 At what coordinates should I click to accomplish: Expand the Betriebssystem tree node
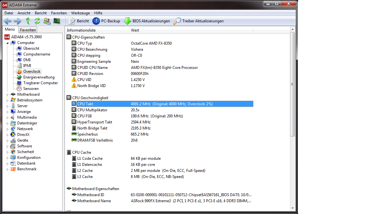pos(7,100)
